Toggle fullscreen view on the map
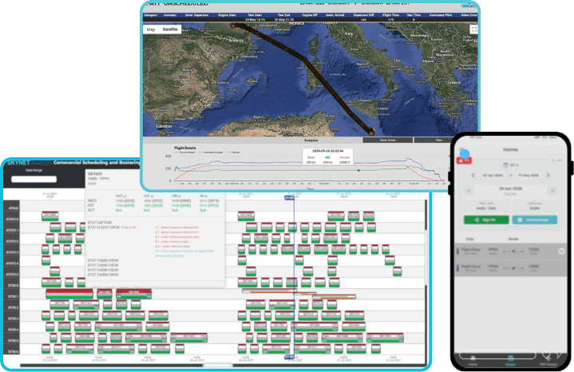 [x=473, y=30]
